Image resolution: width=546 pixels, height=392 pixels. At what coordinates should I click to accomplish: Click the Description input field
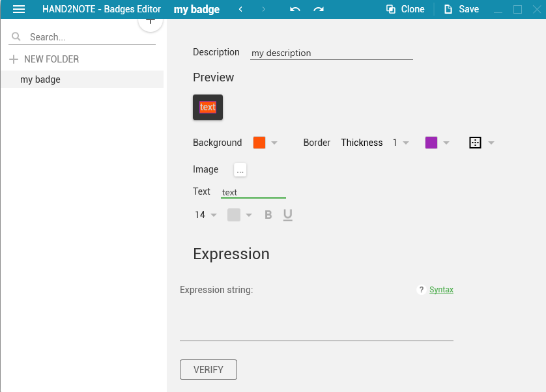pyautogui.click(x=332, y=53)
